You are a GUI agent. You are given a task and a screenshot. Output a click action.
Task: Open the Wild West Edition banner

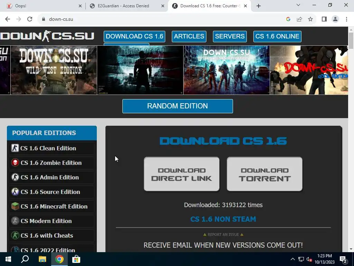click(x=54, y=70)
